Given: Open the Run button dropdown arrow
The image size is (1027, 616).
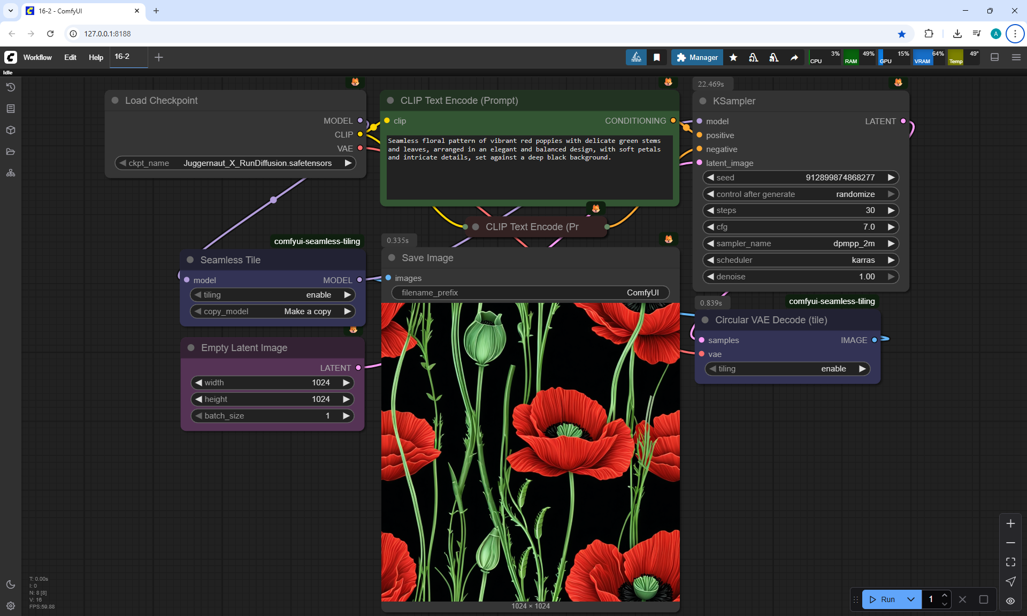Looking at the screenshot, I should pyautogui.click(x=911, y=599).
